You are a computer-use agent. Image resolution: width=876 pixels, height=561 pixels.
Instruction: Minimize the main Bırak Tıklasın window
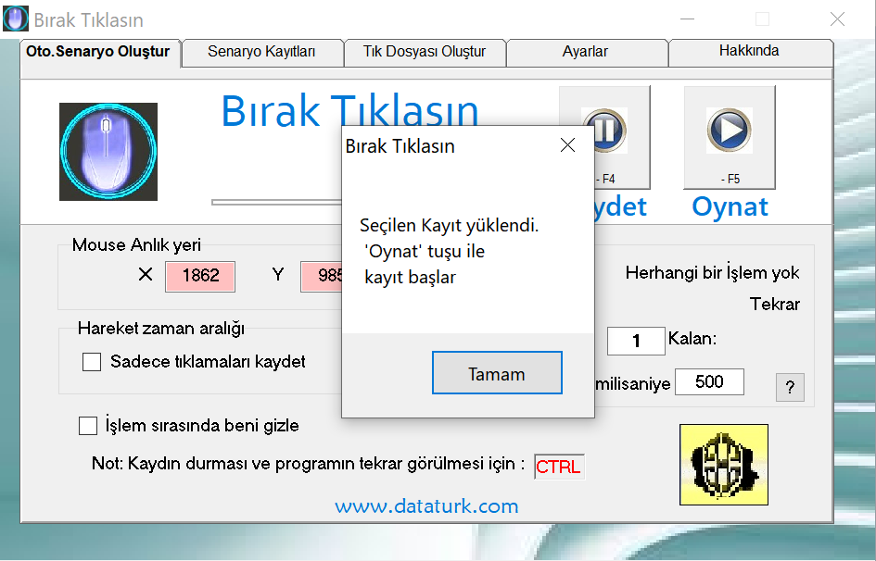687,19
